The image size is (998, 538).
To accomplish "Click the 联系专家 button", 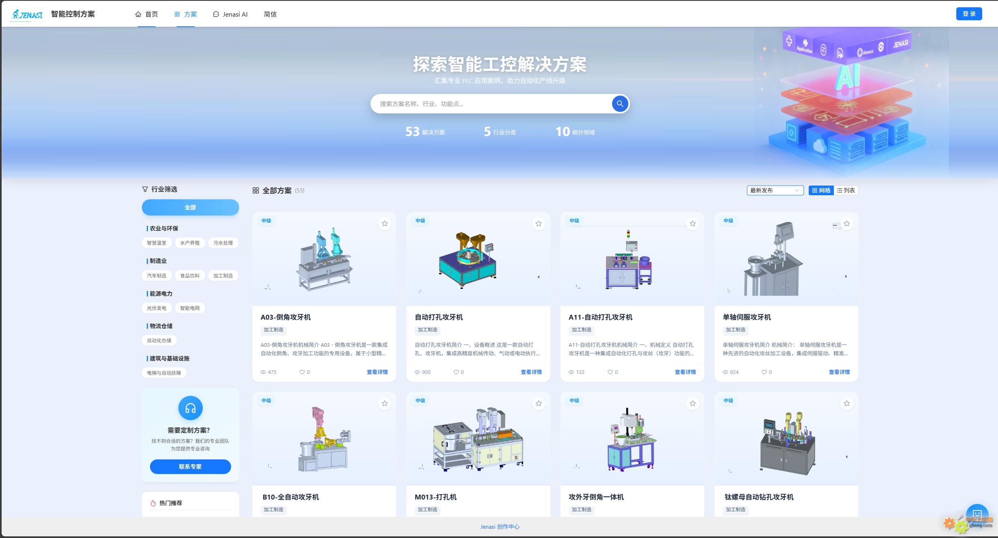I will pyautogui.click(x=190, y=467).
